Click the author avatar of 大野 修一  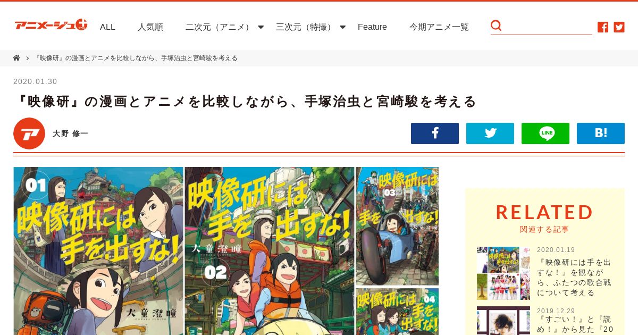pyautogui.click(x=29, y=133)
